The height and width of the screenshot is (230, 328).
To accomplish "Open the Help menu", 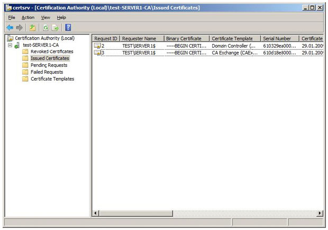I will 61,17.
